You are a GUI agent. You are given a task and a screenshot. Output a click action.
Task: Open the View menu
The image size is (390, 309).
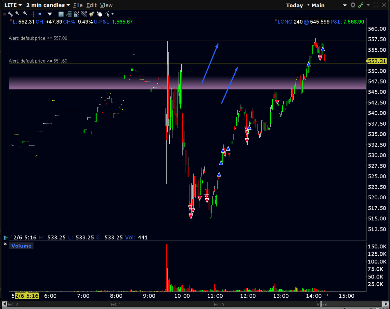(x=106, y=5)
